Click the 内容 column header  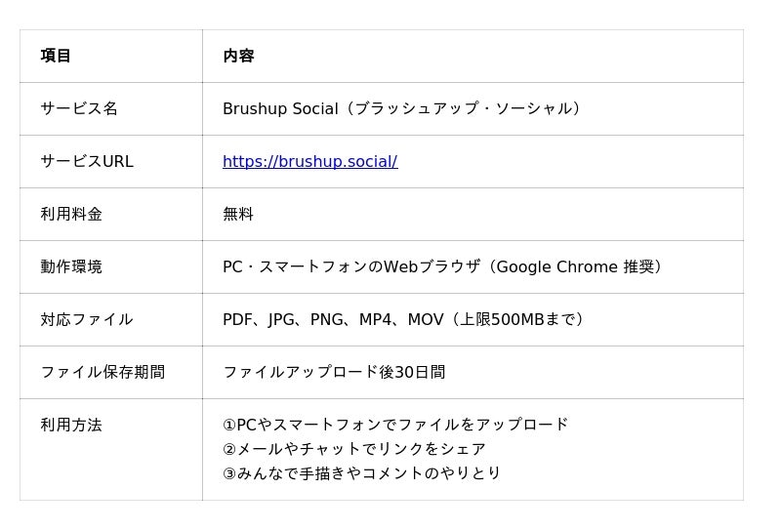click(x=238, y=56)
